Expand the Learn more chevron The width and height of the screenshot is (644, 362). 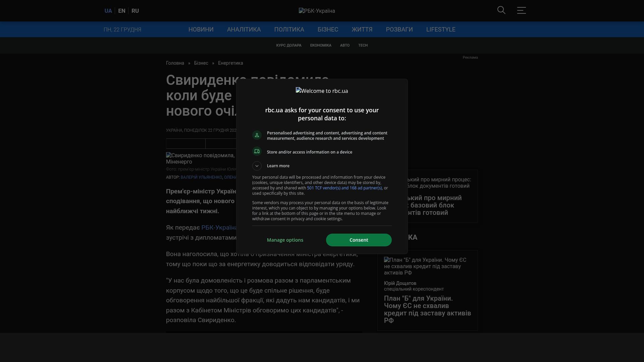tap(257, 166)
